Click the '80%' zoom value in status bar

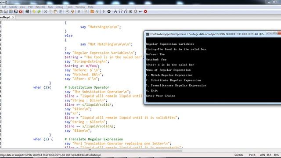click(276, 155)
